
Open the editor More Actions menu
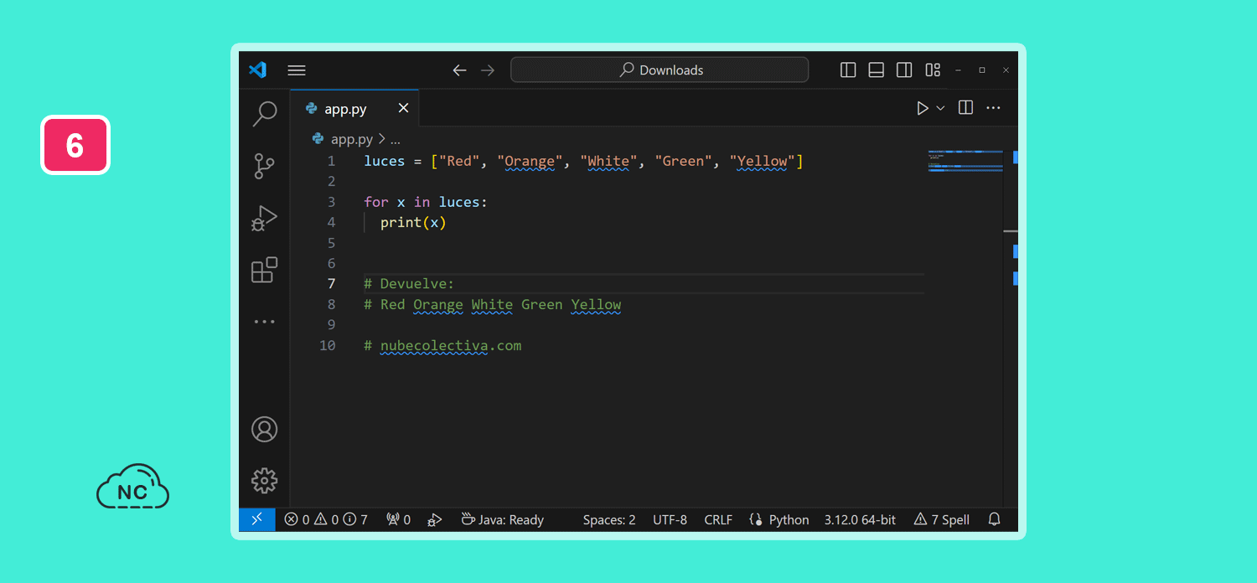(994, 108)
